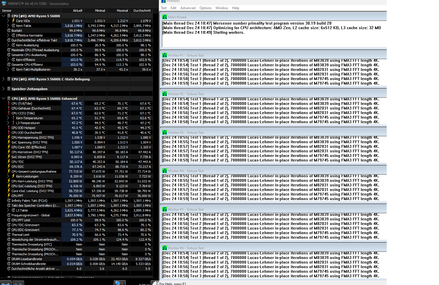Click the clock icon beside Kern-Takte
The width and height of the screenshot is (439, 285).
pos(13,26)
